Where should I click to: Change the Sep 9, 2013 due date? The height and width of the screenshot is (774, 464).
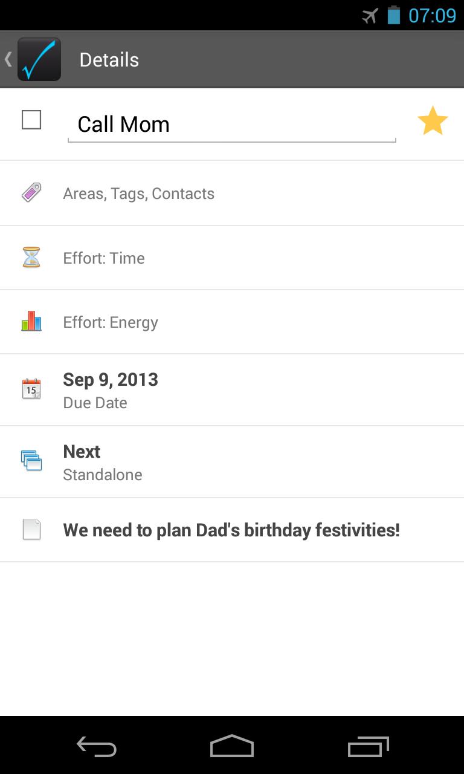(x=111, y=390)
